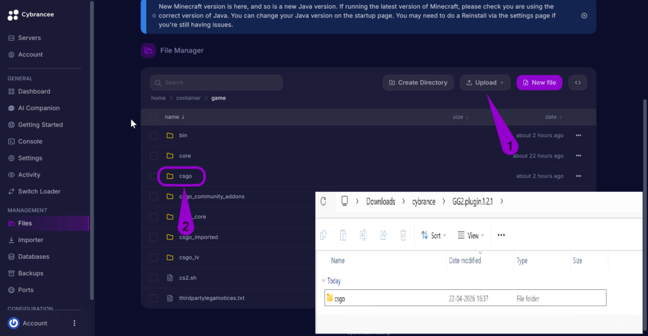Click the Databases icon in sidebar
The width and height of the screenshot is (648, 336).
pyautogui.click(x=11, y=256)
